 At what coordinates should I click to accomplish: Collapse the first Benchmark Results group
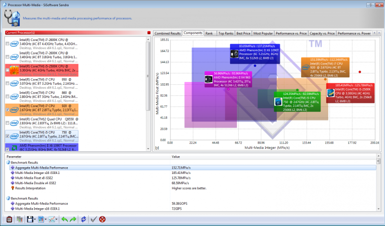8,162
